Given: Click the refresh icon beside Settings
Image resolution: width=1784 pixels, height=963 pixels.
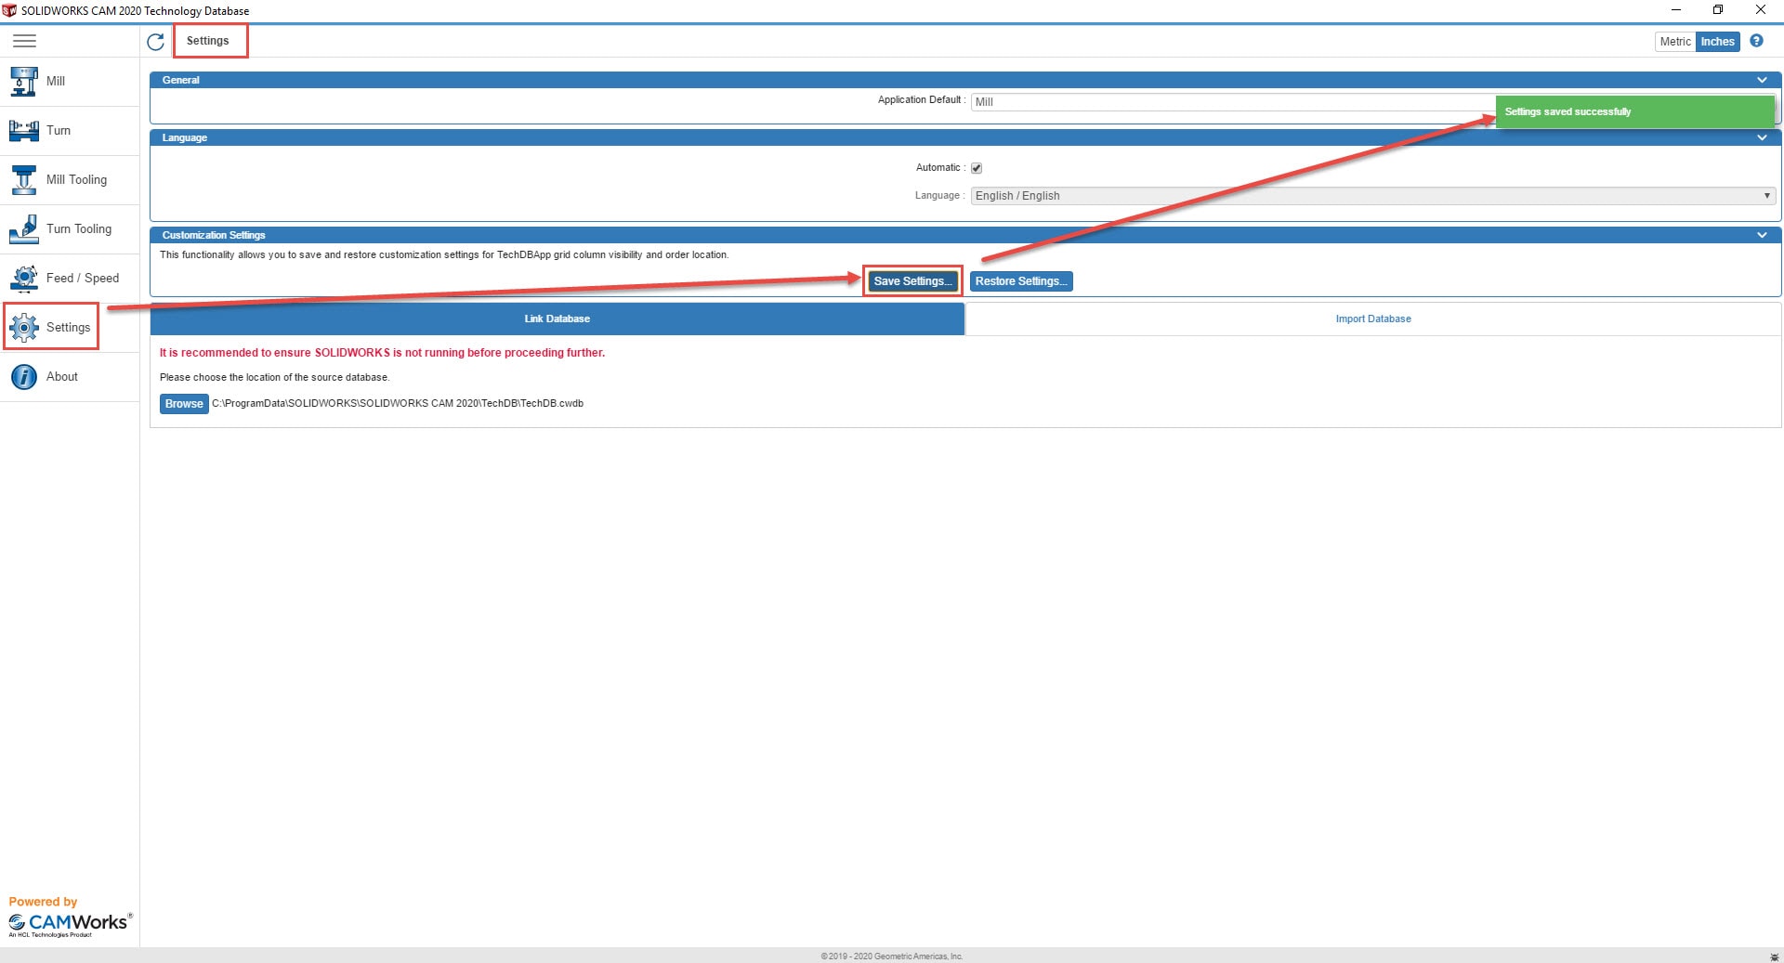Looking at the screenshot, I should pos(155,42).
